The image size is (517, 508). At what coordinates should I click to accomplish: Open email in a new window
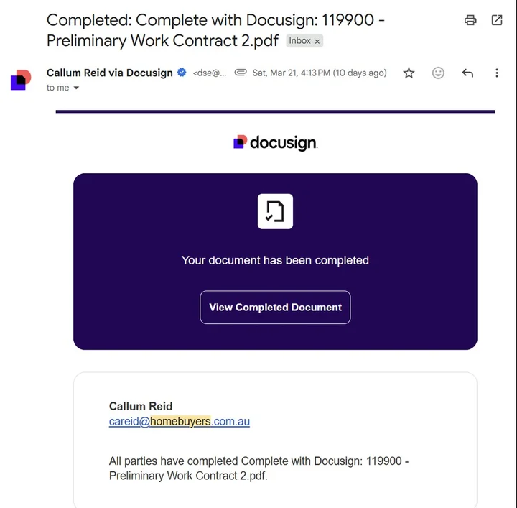[497, 20]
